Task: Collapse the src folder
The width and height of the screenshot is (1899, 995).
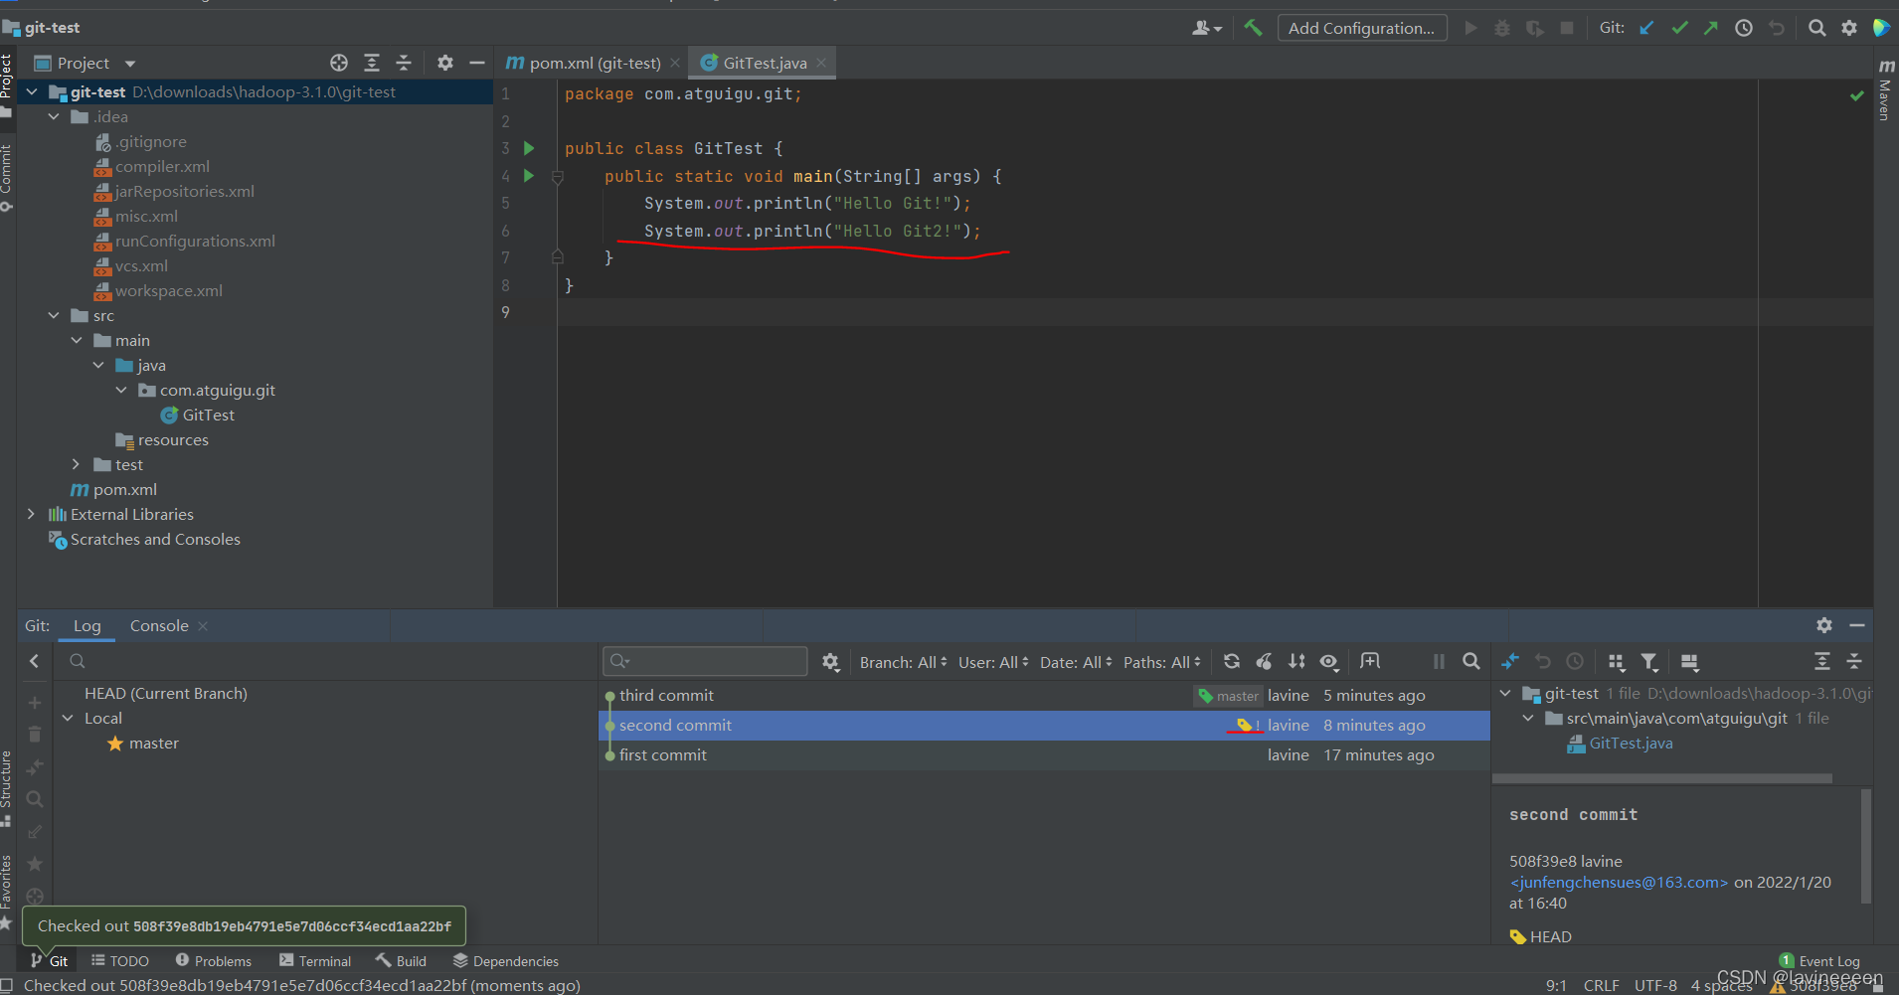Action: 54,315
